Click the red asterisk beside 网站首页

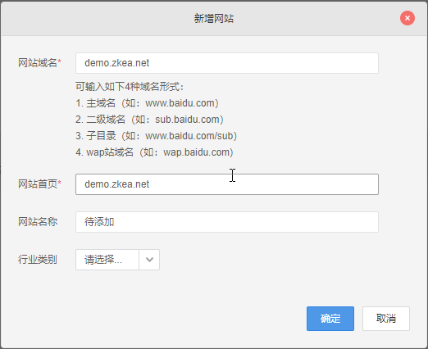[59, 183]
